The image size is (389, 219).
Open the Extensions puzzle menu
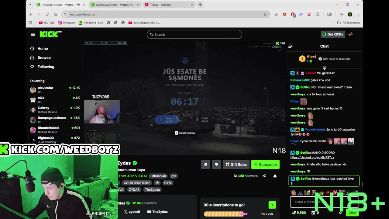tap(317, 14)
